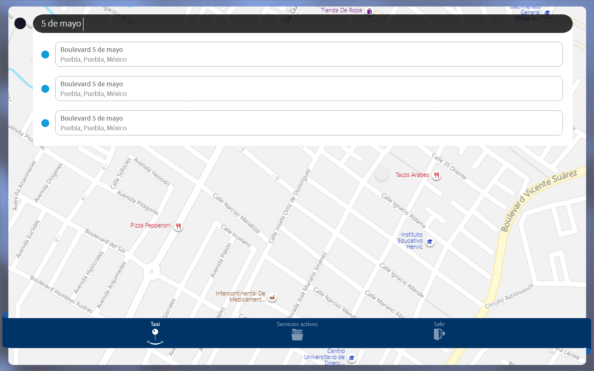Choose the third Boulevard 5 de mayo suggestion
The height and width of the screenshot is (371, 594).
pyautogui.click(x=309, y=123)
